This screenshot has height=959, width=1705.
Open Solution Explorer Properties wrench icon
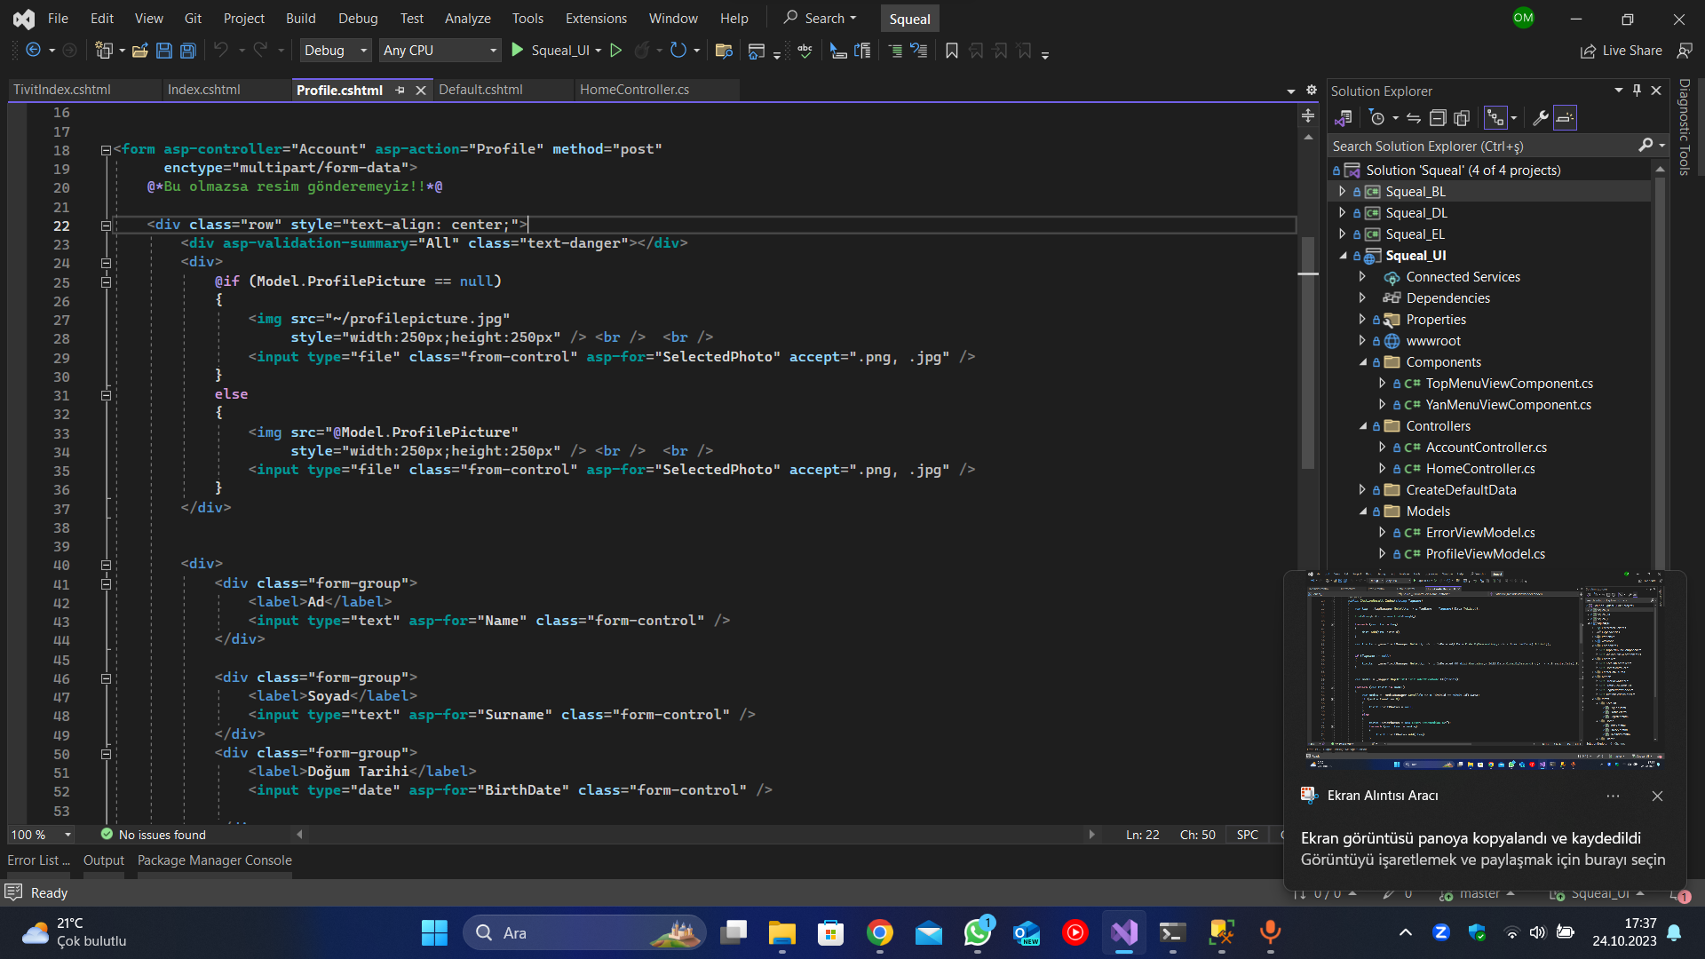click(x=1542, y=117)
